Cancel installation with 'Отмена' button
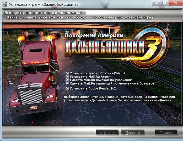Image resolution: width=183 pixels, height=141 pixels. (166, 133)
